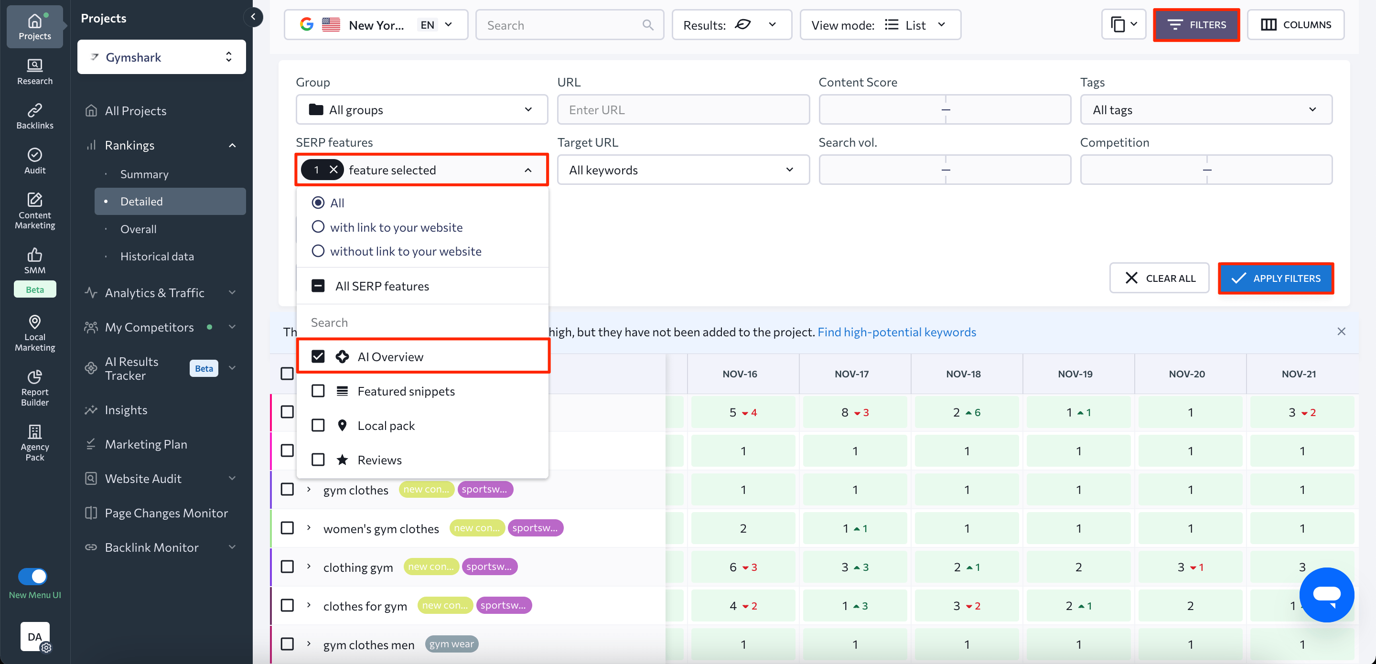Click the COLUMNS button
1376x664 pixels.
click(1295, 24)
